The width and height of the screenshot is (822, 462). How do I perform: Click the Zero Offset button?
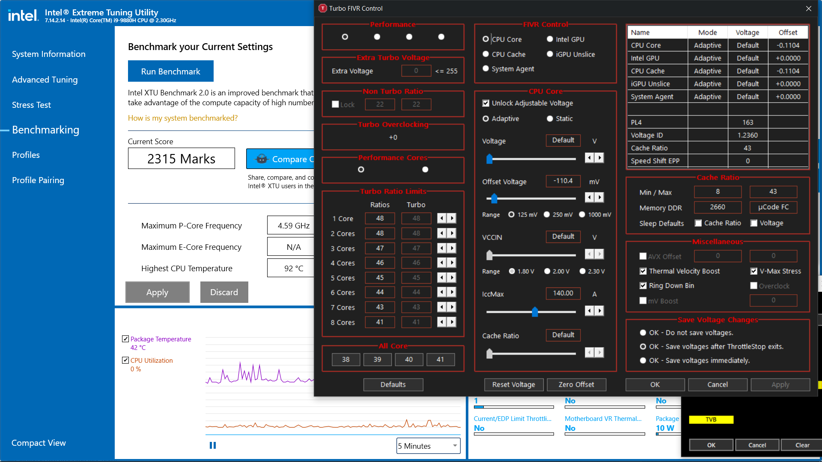coord(576,385)
